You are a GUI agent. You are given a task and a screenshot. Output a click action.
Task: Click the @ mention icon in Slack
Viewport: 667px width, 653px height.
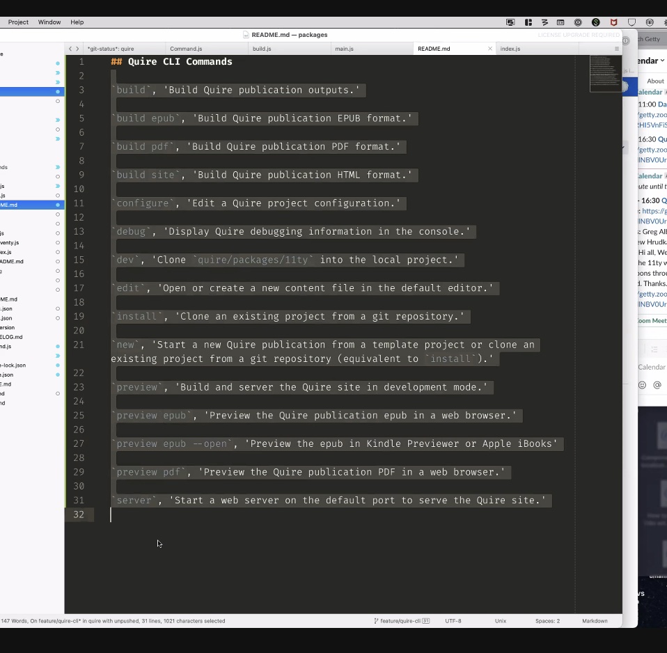[657, 385]
